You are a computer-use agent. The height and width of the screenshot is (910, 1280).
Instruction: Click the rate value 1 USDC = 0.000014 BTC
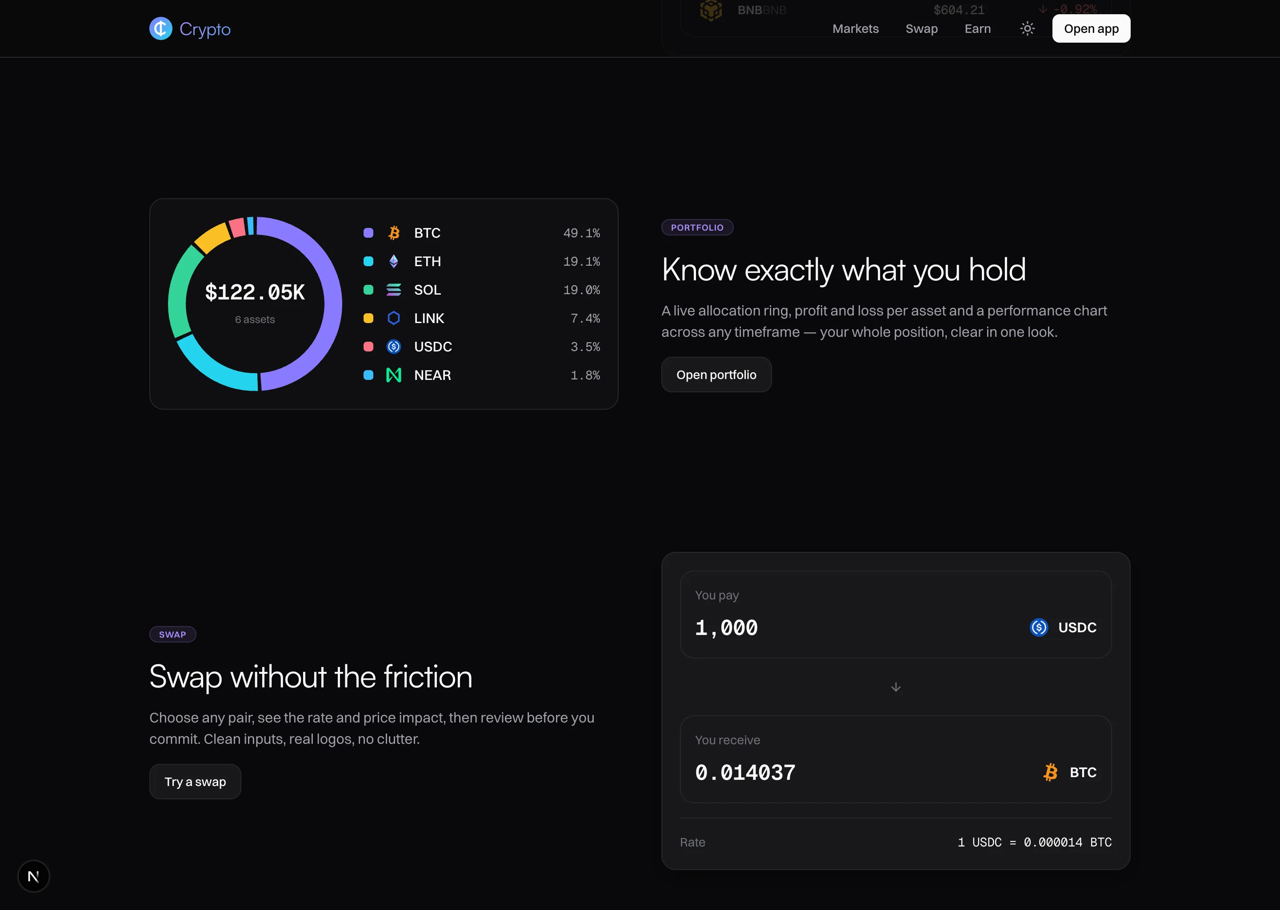point(1035,842)
